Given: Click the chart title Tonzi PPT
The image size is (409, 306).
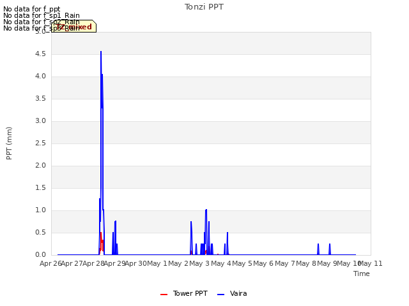Looking at the screenshot, I should (x=204, y=7).
